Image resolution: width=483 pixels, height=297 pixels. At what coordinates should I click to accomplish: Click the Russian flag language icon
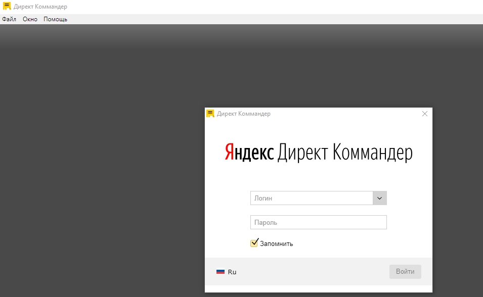(221, 272)
